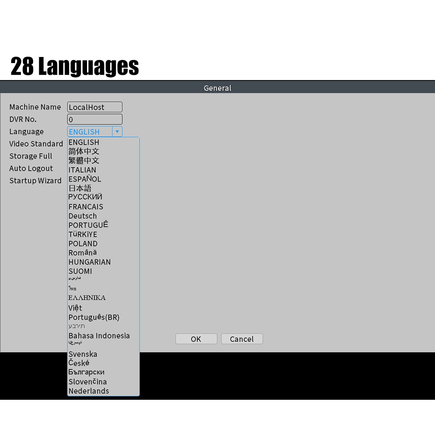Select HUNGARIAN language option
This screenshot has width=435, height=435.
[x=103, y=262]
